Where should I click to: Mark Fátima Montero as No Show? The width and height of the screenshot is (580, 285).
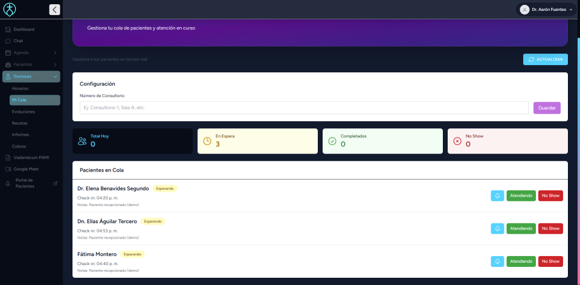pos(550,261)
